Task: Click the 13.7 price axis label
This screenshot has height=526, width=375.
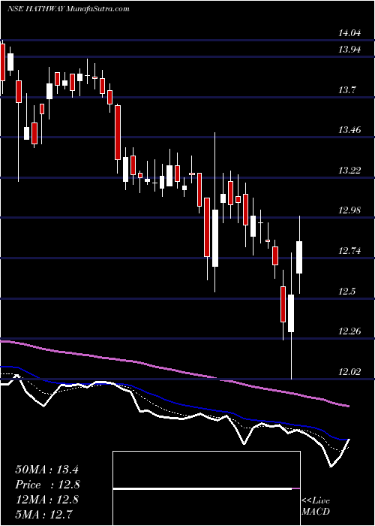Action: click(347, 90)
